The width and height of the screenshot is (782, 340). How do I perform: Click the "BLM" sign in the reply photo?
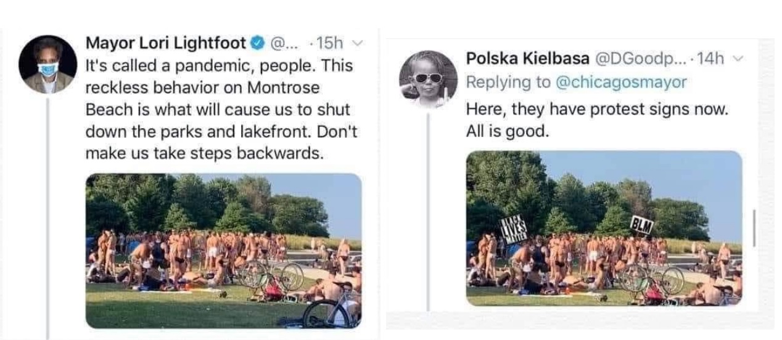pyautogui.click(x=641, y=226)
